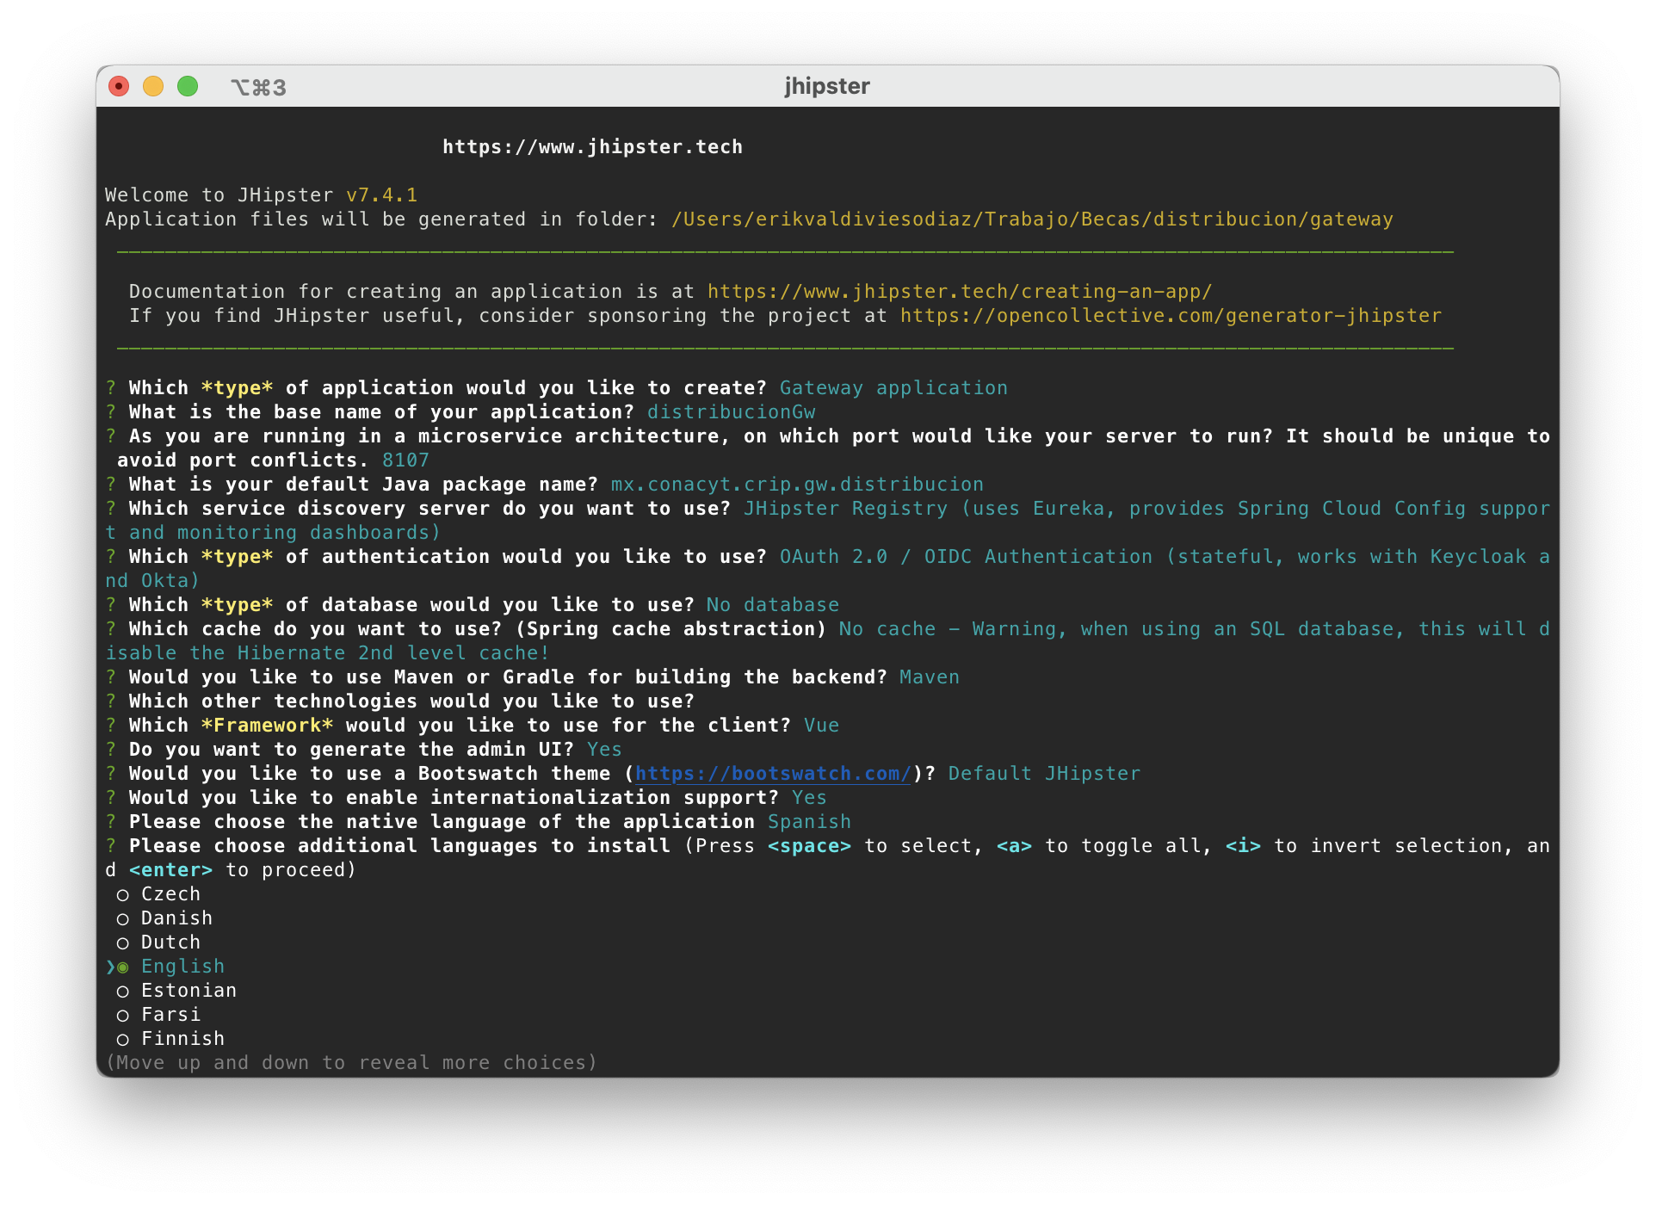This screenshot has height=1205, width=1656.
Task: Click the Estonian language label
Action: pyautogui.click(x=188, y=991)
